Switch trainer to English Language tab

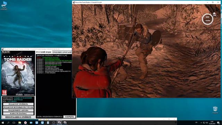point(62,52)
